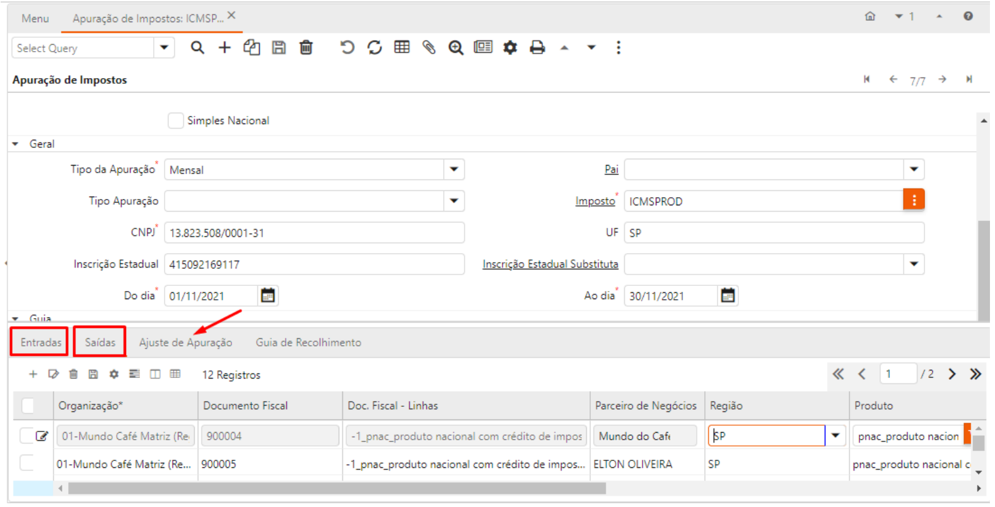Viewport: 995px width, 507px height.
Task: Open calendar picker for Do dia field
Action: pos(268,295)
